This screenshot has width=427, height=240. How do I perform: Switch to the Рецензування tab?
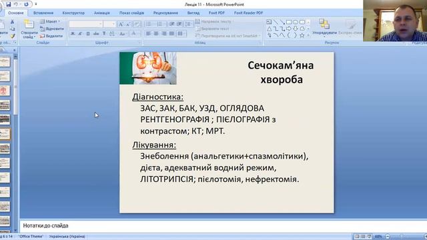tap(165, 13)
